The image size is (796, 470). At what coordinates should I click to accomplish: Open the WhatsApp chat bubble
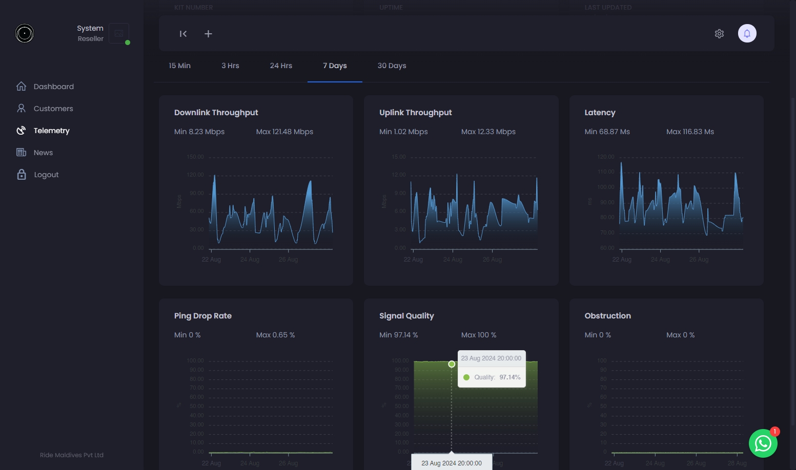(763, 443)
